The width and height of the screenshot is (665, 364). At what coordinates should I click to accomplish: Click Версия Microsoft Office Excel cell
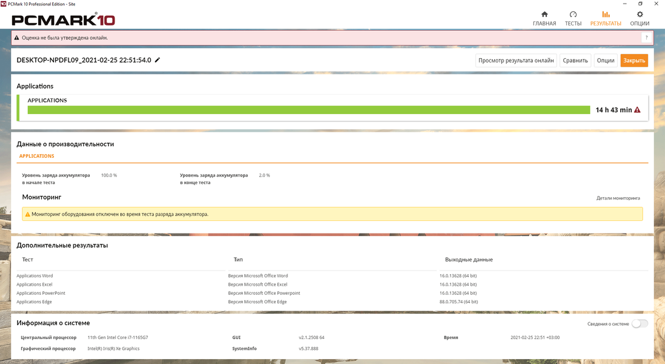(x=258, y=285)
